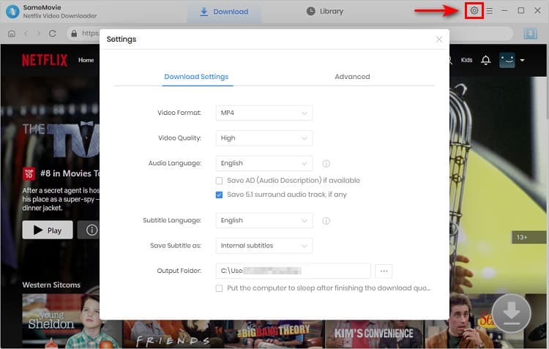Close the Settings dialog
The width and height of the screenshot is (549, 349).
click(439, 40)
